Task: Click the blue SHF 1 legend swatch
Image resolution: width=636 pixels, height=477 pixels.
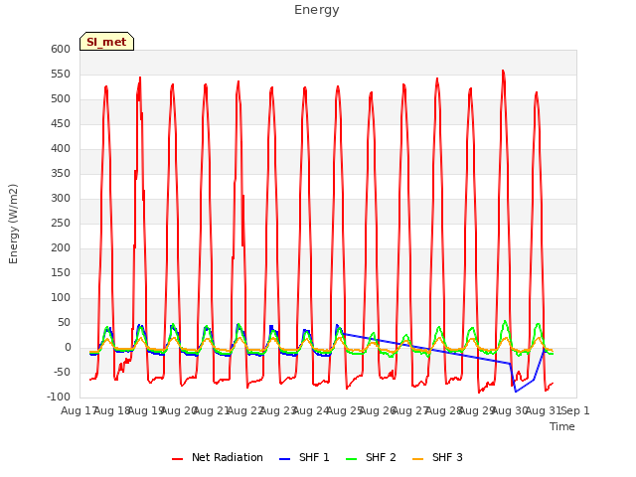Action: (x=285, y=459)
